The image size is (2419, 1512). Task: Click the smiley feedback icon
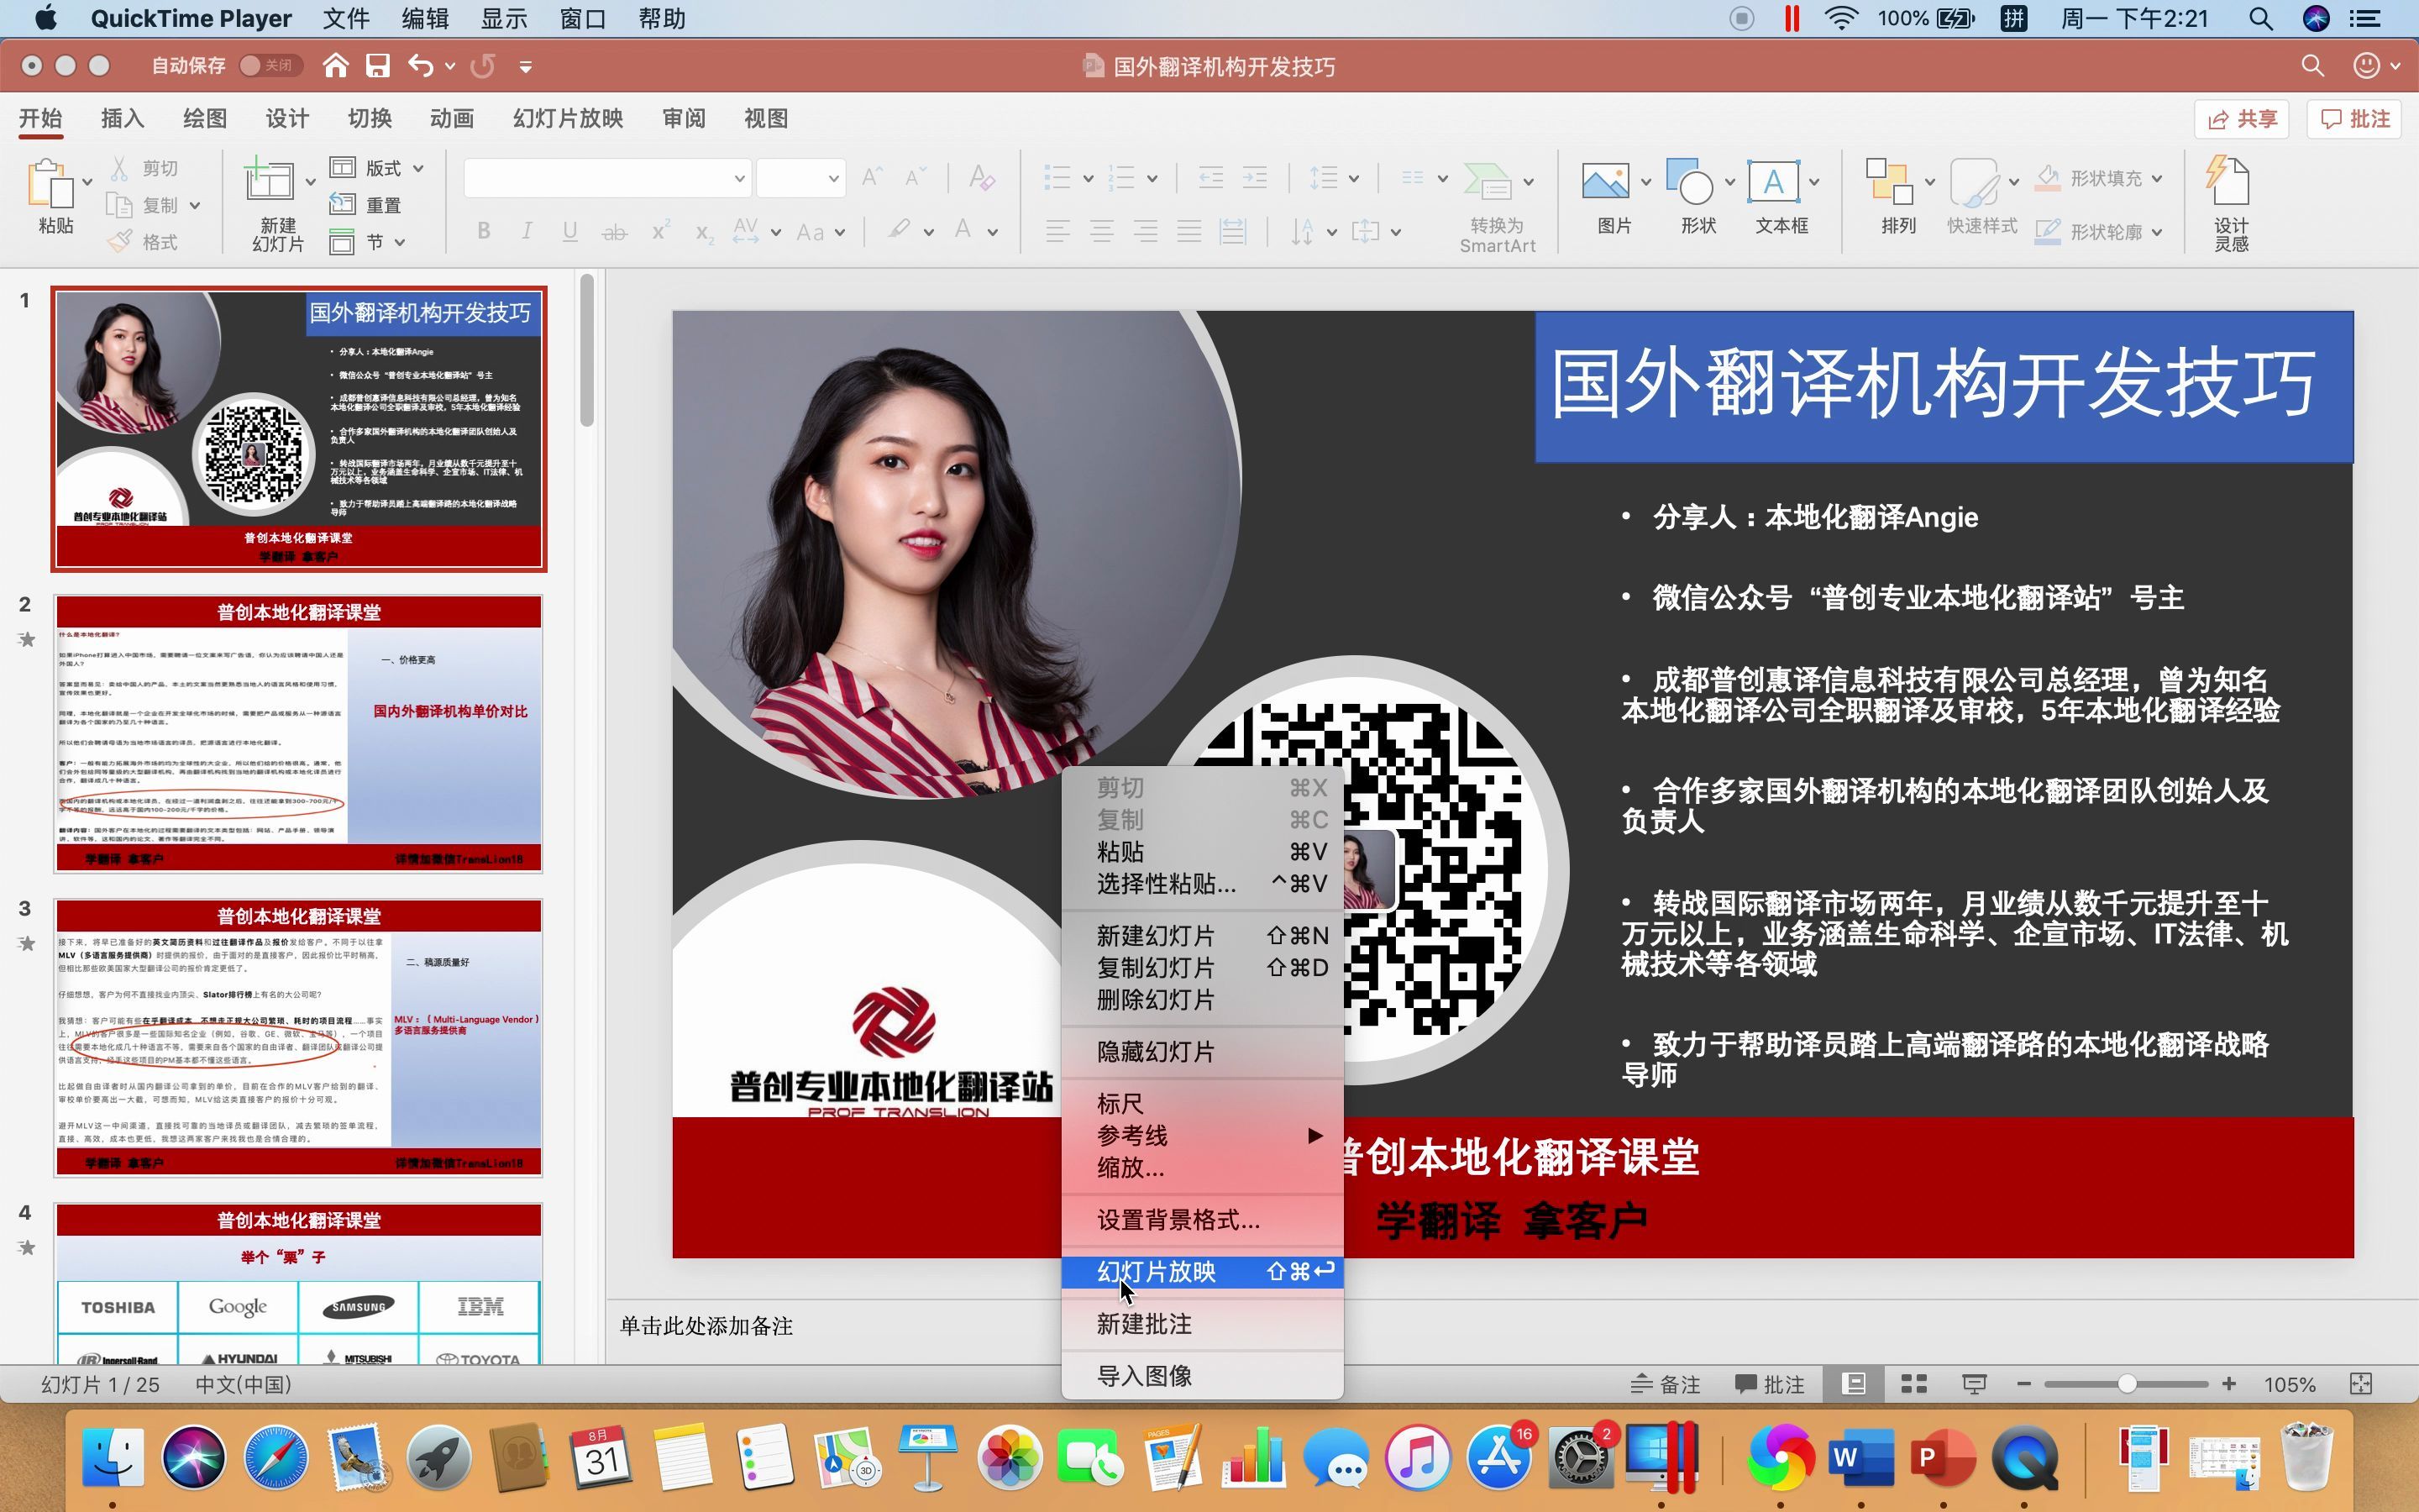pos(2366,66)
